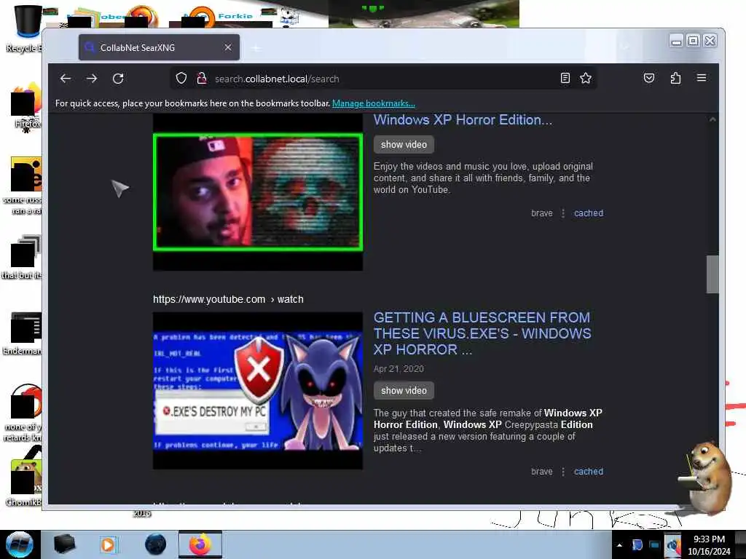746x559 pixels.
Task: Open the Manage bookmarks link
Action: (374, 103)
